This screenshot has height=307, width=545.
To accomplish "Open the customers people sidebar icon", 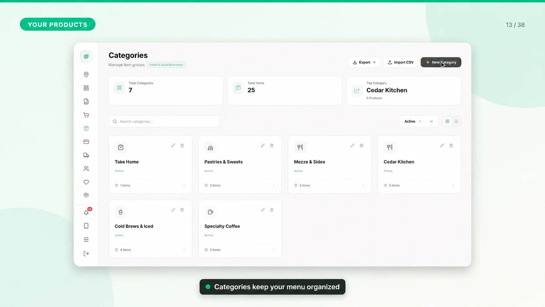I will (86, 169).
